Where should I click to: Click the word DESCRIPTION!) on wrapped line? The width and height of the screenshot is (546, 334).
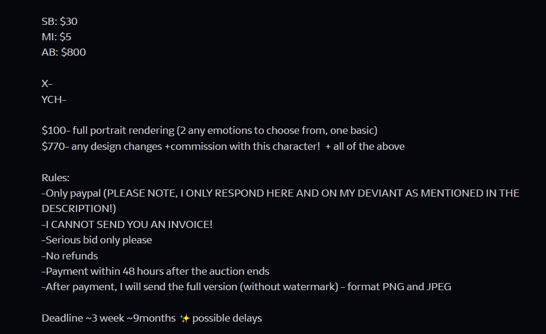click(x=79, y=208)
